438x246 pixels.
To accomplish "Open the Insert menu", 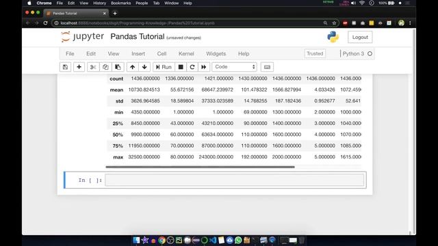I will [x=138, y=53].
